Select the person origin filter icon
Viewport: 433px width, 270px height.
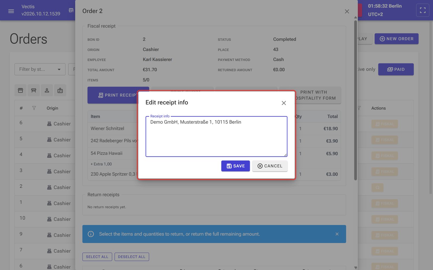tap(47, 90)
